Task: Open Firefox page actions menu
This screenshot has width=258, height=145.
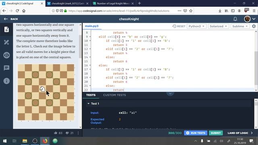Action: coord(179,11)
